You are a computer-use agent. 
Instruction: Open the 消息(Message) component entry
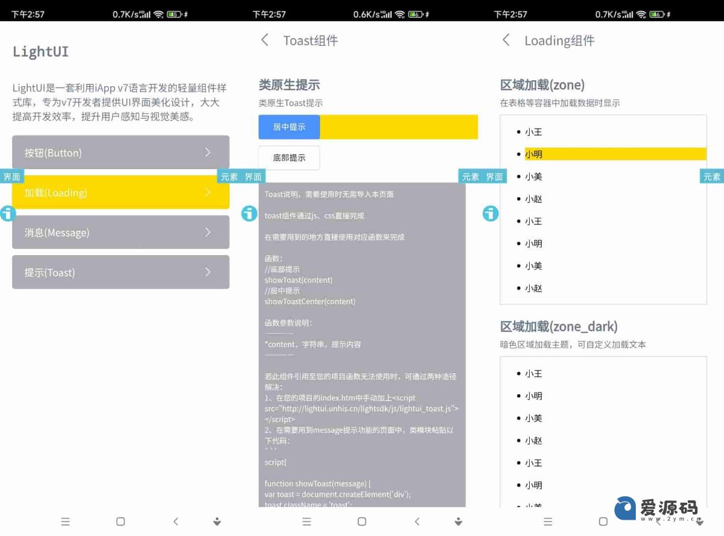coord(121,232)
